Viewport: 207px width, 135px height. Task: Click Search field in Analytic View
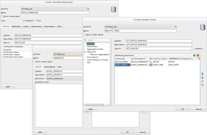click(x=97, y=40)
